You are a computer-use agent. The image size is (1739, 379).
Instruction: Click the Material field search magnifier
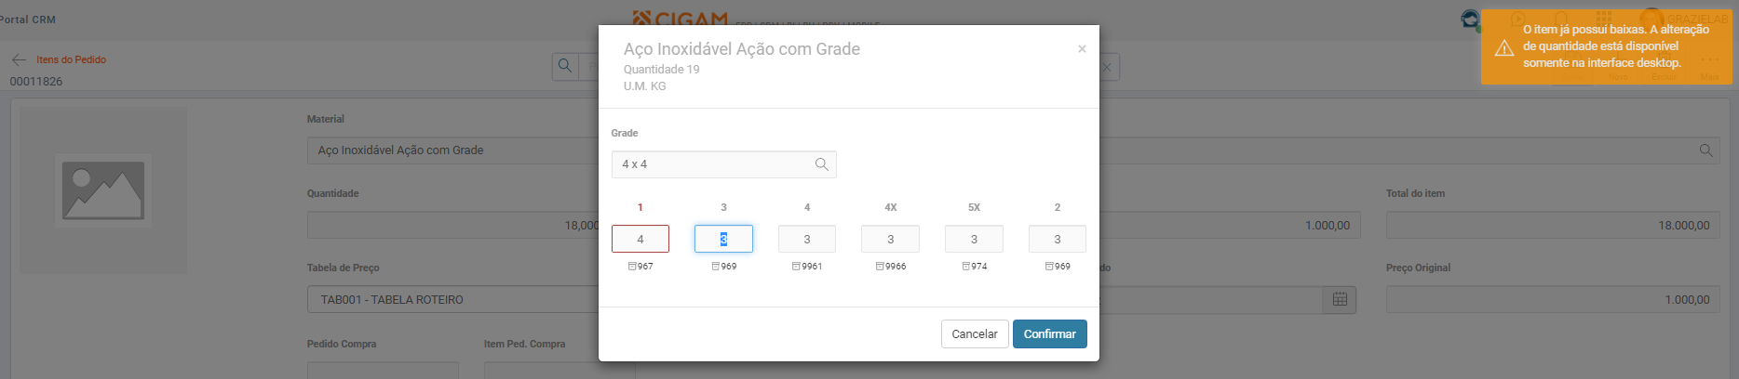pyautogui.click(x=1705, y=150)
